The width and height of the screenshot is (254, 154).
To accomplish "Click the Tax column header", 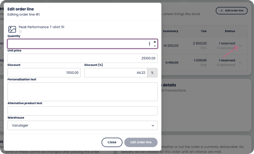I will point(204,31).
